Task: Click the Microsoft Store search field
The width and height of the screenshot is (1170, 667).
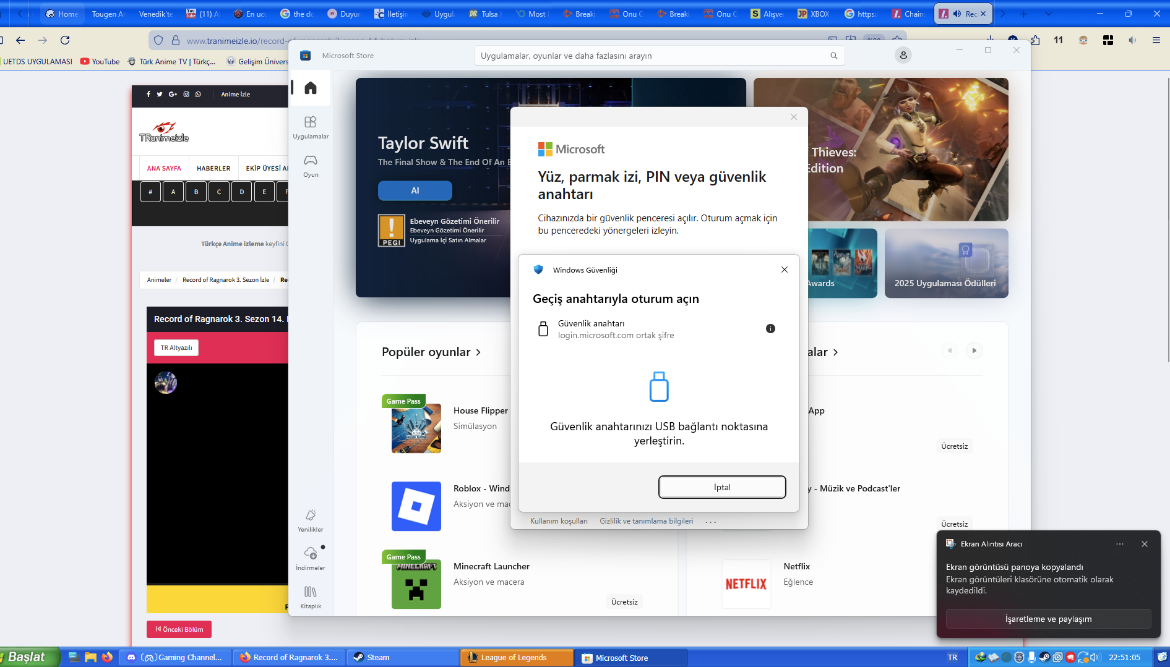Action: [x=659, y=56]
